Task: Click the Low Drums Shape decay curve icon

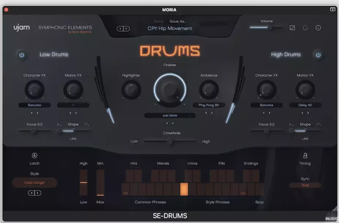Action: pyautogui.click(x=59, y=125)
